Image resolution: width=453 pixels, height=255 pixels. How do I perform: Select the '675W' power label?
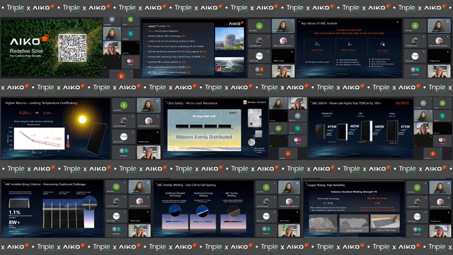(405, 127)
